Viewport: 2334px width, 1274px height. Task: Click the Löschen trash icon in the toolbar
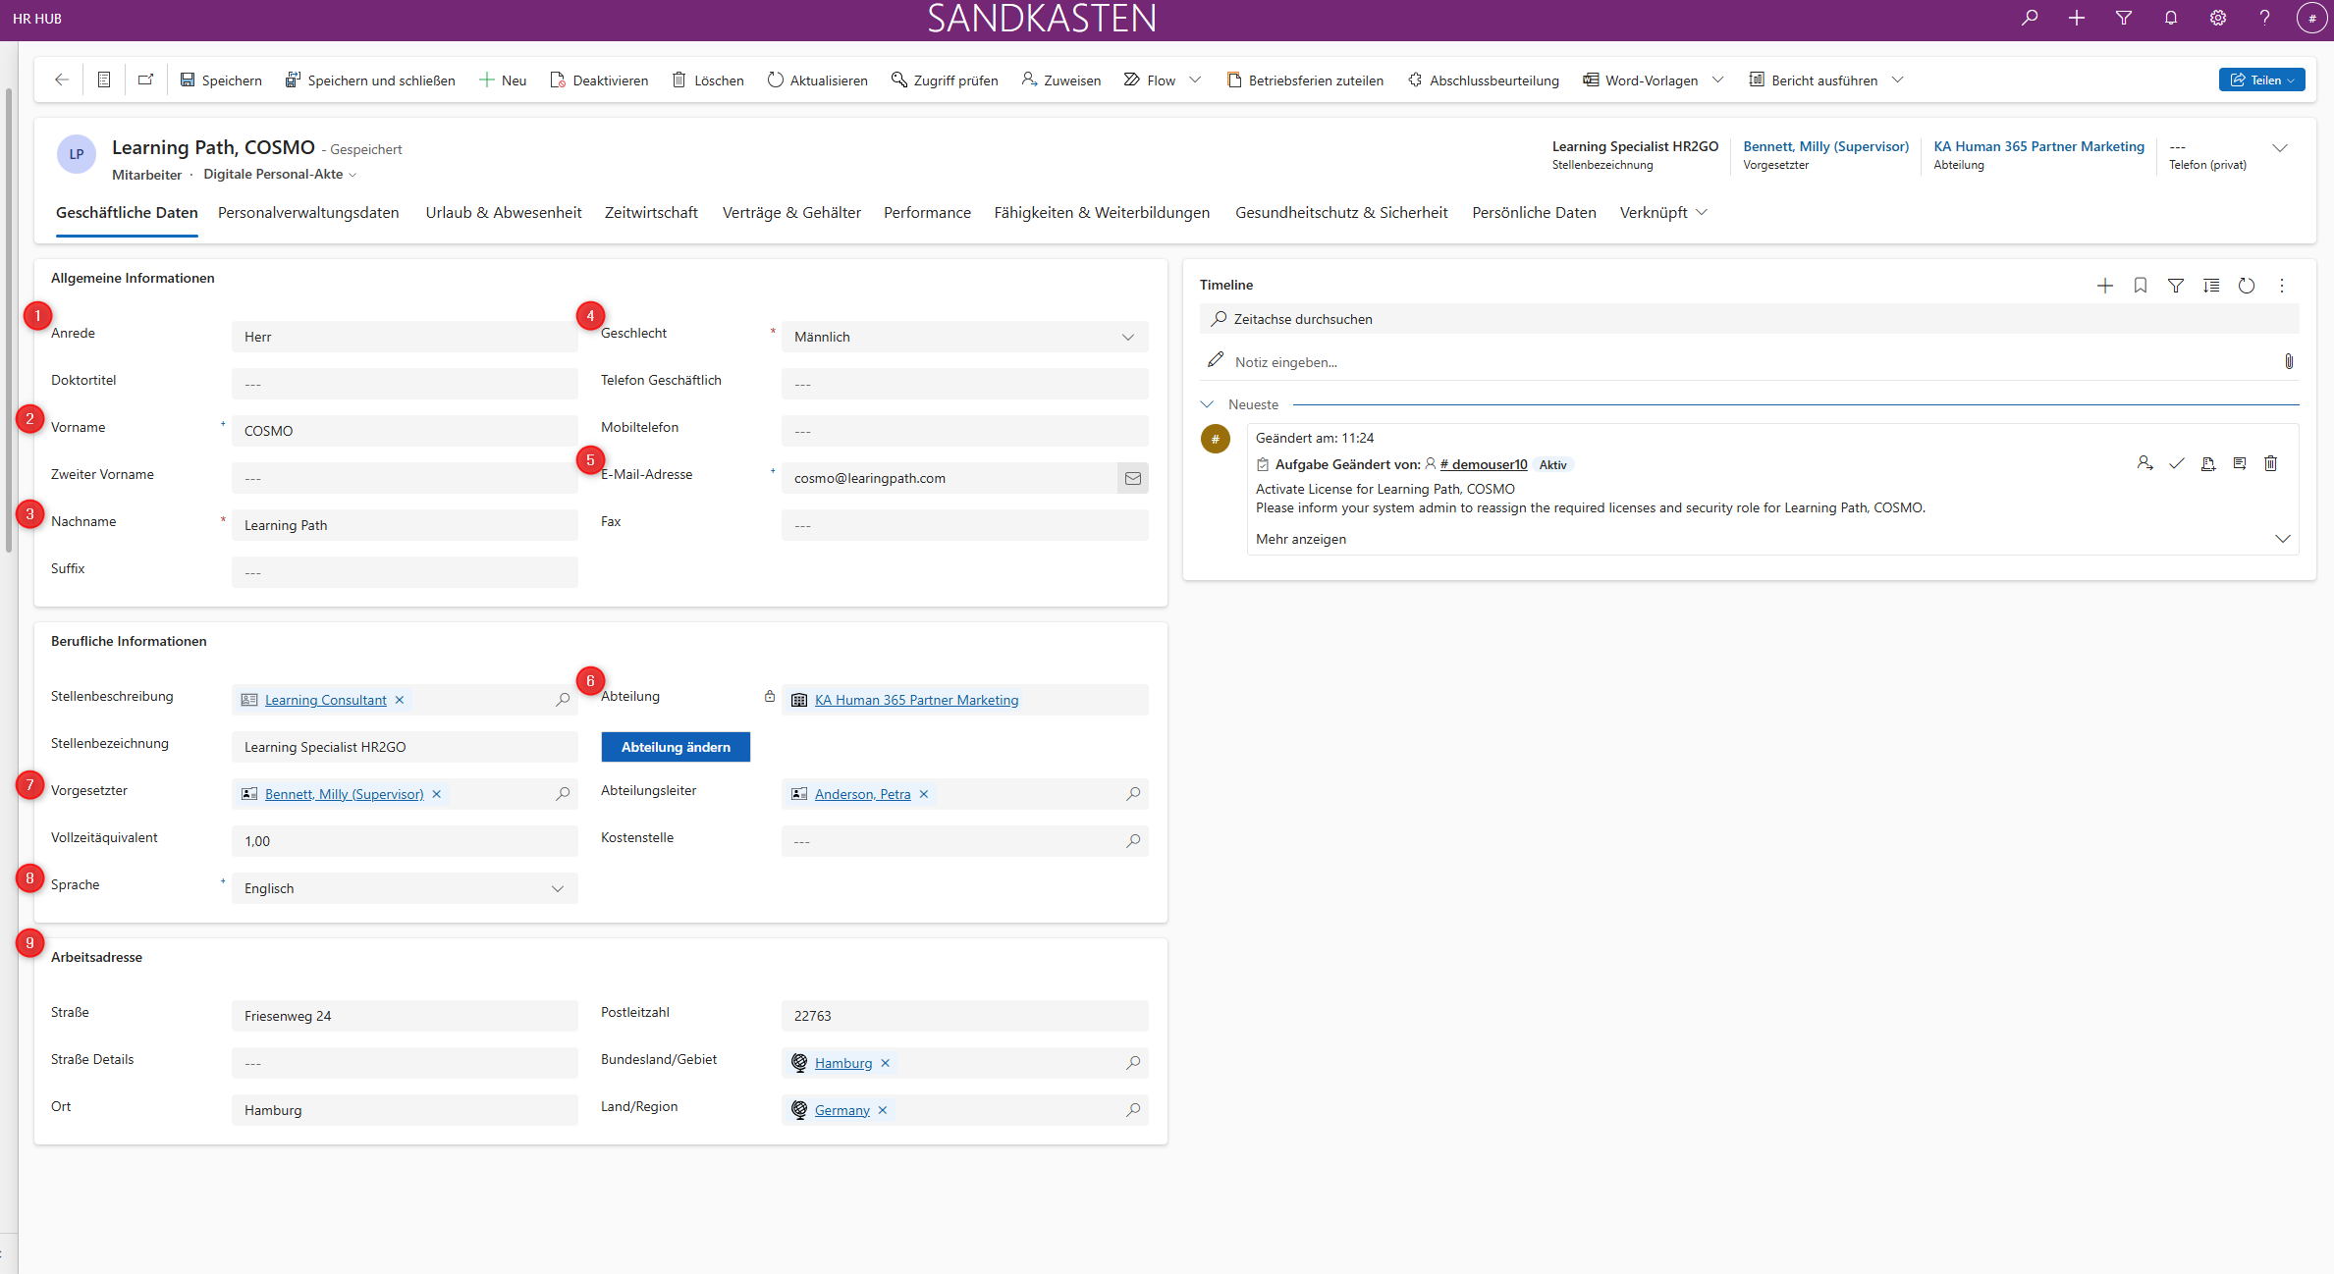point(678,80)
